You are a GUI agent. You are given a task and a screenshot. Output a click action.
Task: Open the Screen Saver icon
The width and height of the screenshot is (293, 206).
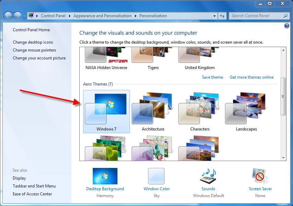pyautogui.click(x=260, y=176)
